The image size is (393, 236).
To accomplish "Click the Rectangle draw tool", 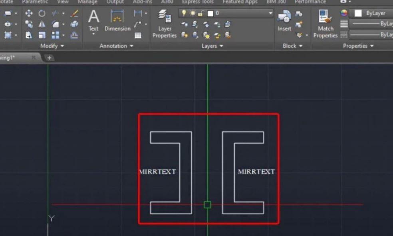I will (x=8, y=13).
